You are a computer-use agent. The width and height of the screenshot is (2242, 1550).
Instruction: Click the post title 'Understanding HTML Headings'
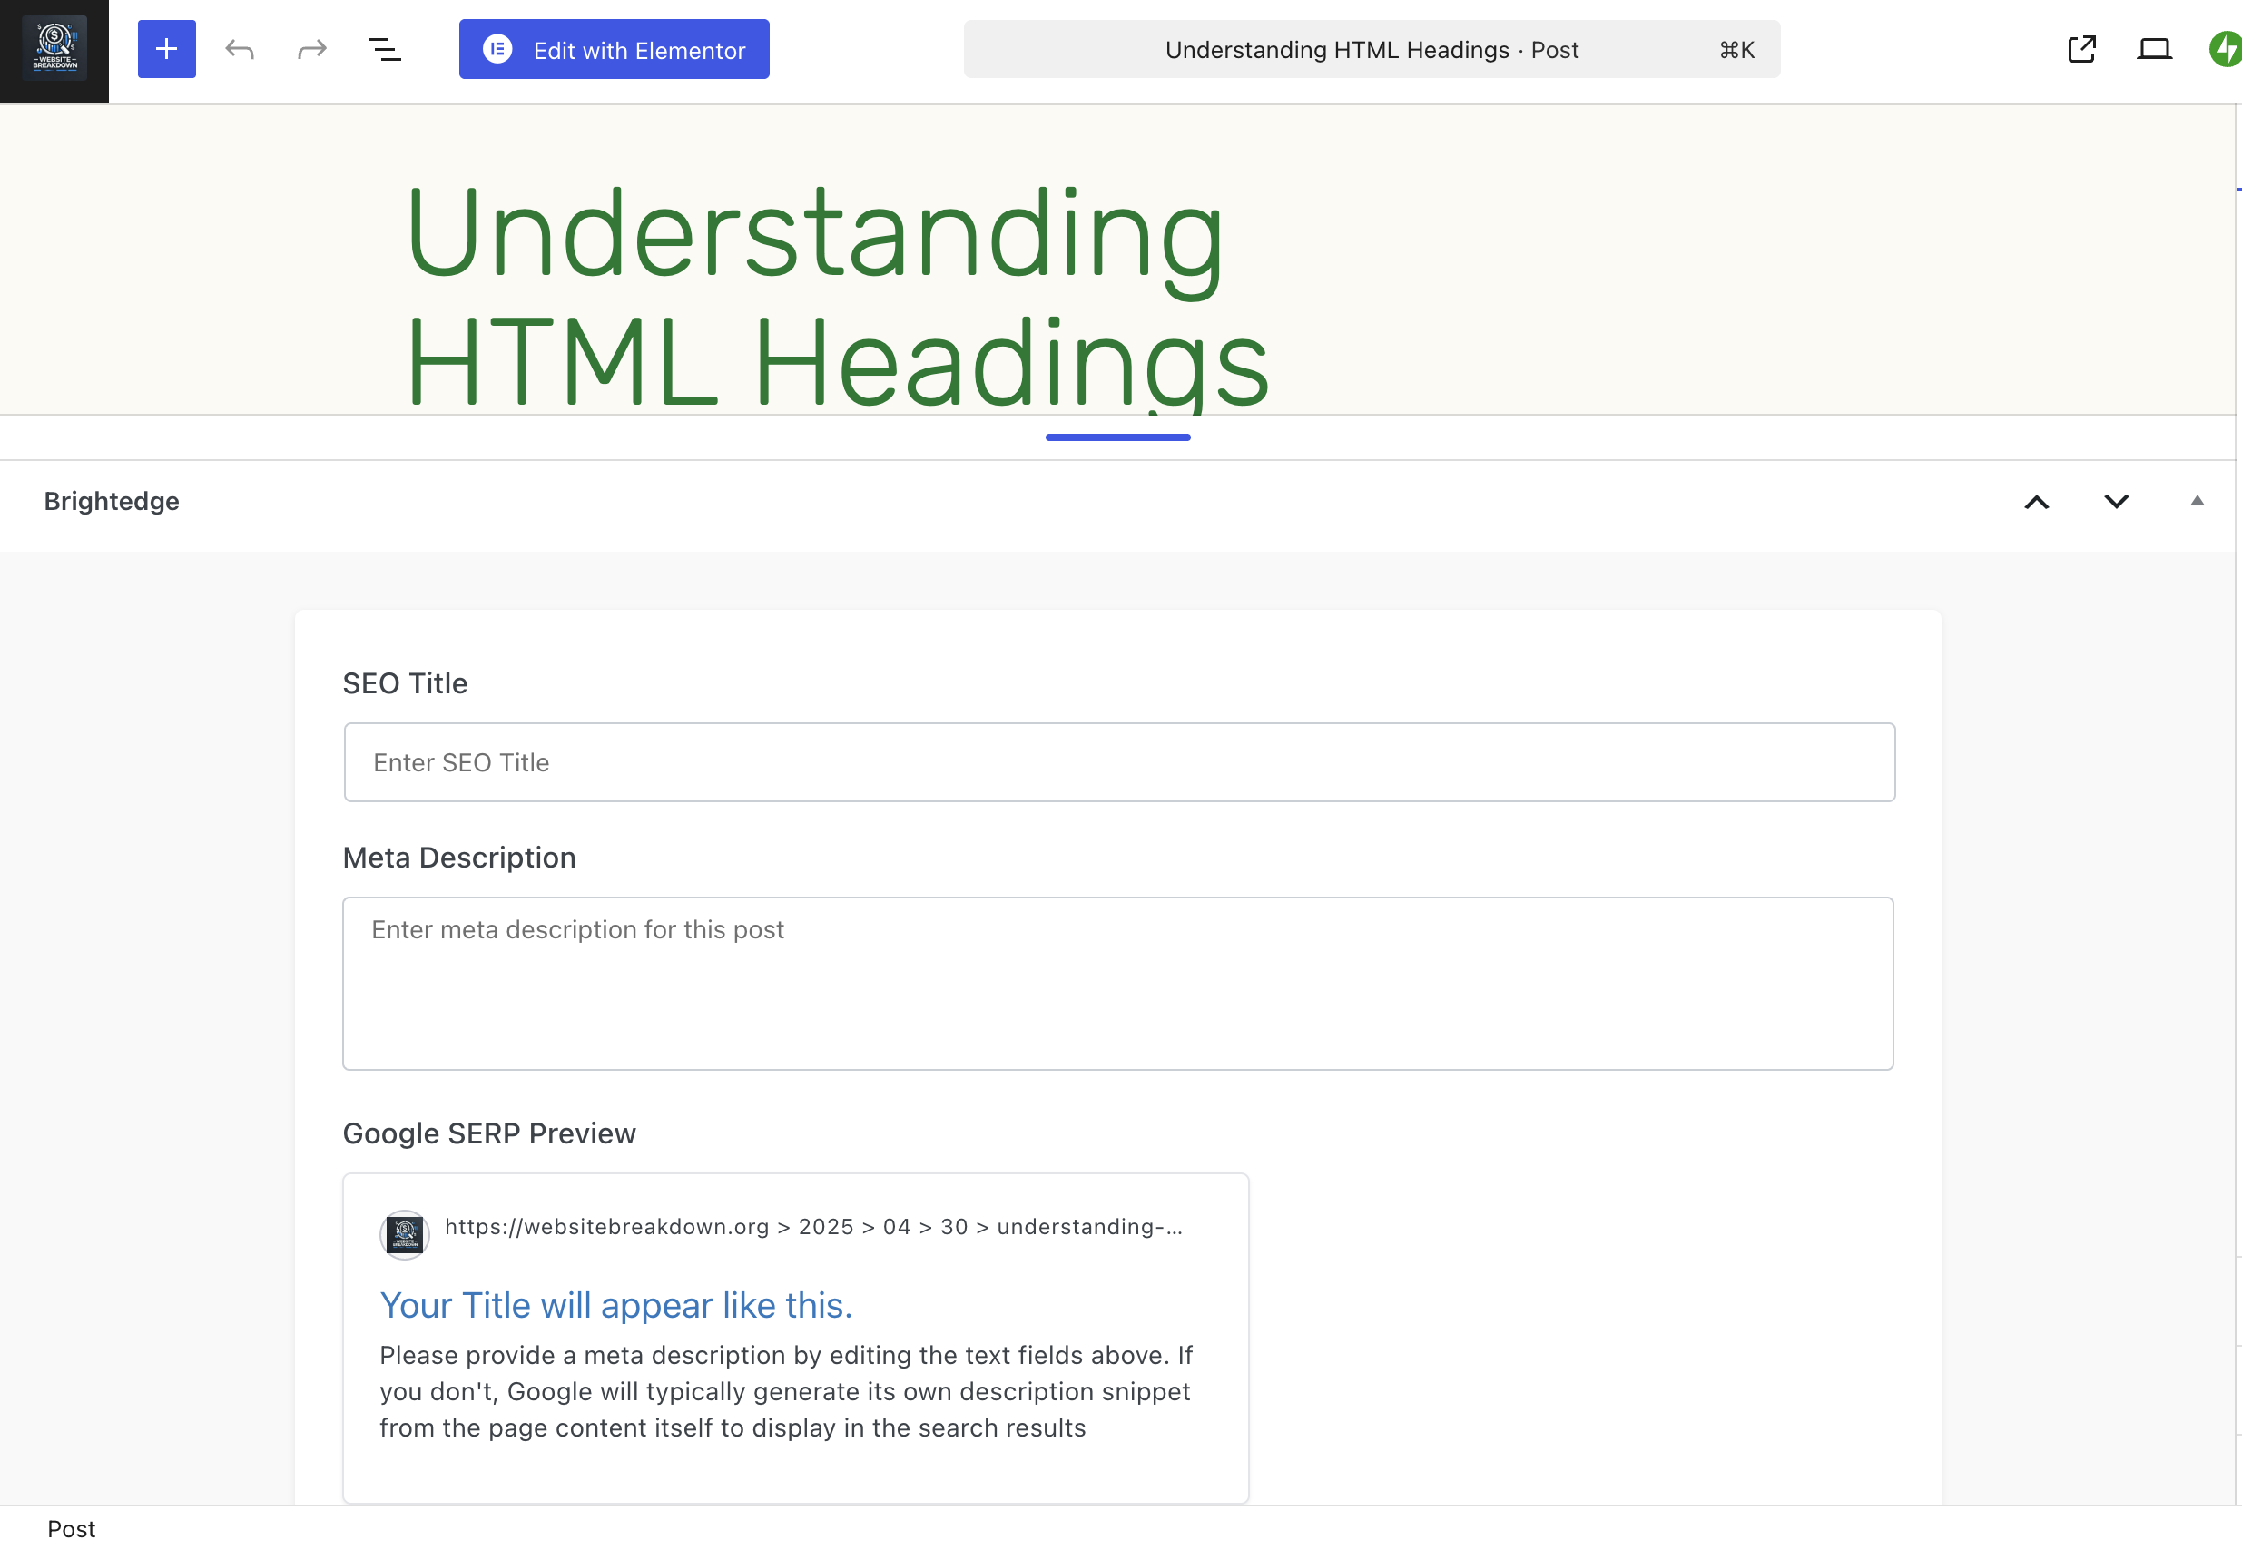click(835, 291)
